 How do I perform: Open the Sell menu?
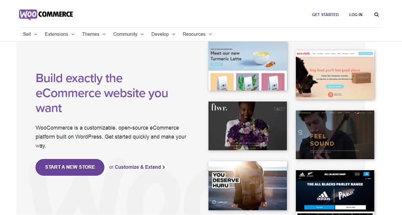click(x=27, y=34)
